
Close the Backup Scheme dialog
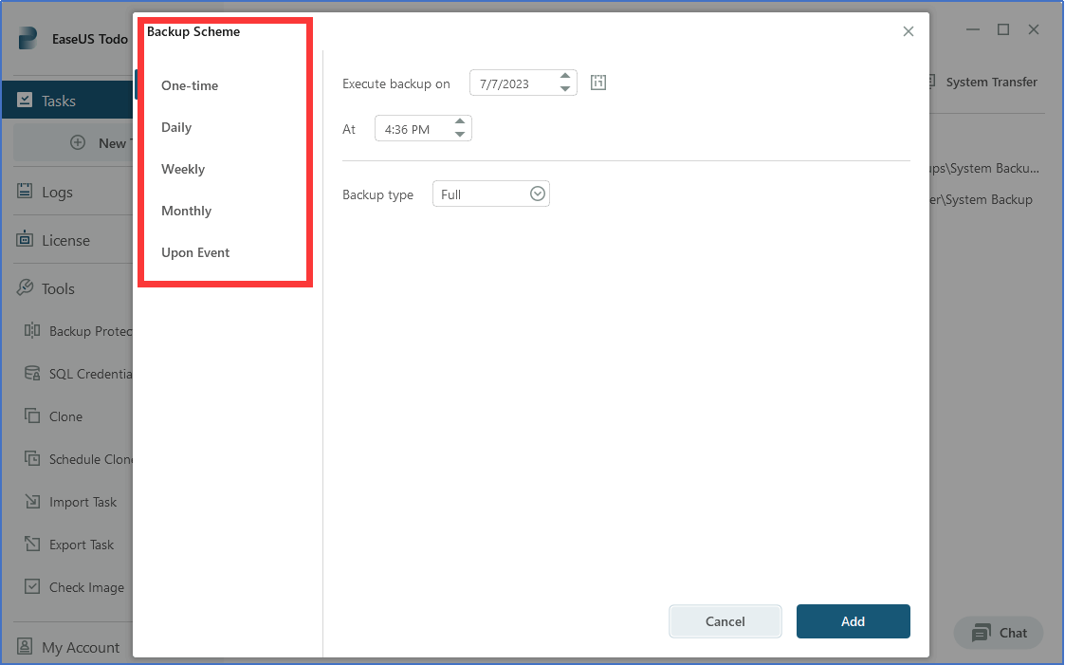909,31
